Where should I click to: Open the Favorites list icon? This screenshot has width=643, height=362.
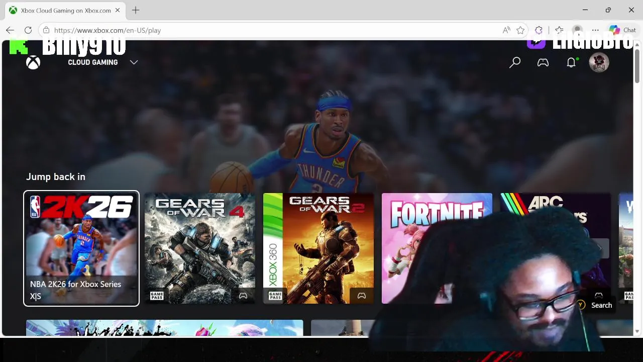point(559,30)
